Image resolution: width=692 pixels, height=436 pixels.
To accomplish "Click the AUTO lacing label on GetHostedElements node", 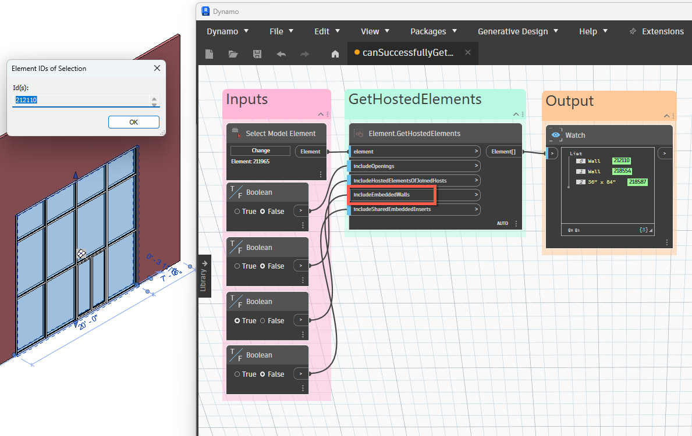I will pos(502,223).
